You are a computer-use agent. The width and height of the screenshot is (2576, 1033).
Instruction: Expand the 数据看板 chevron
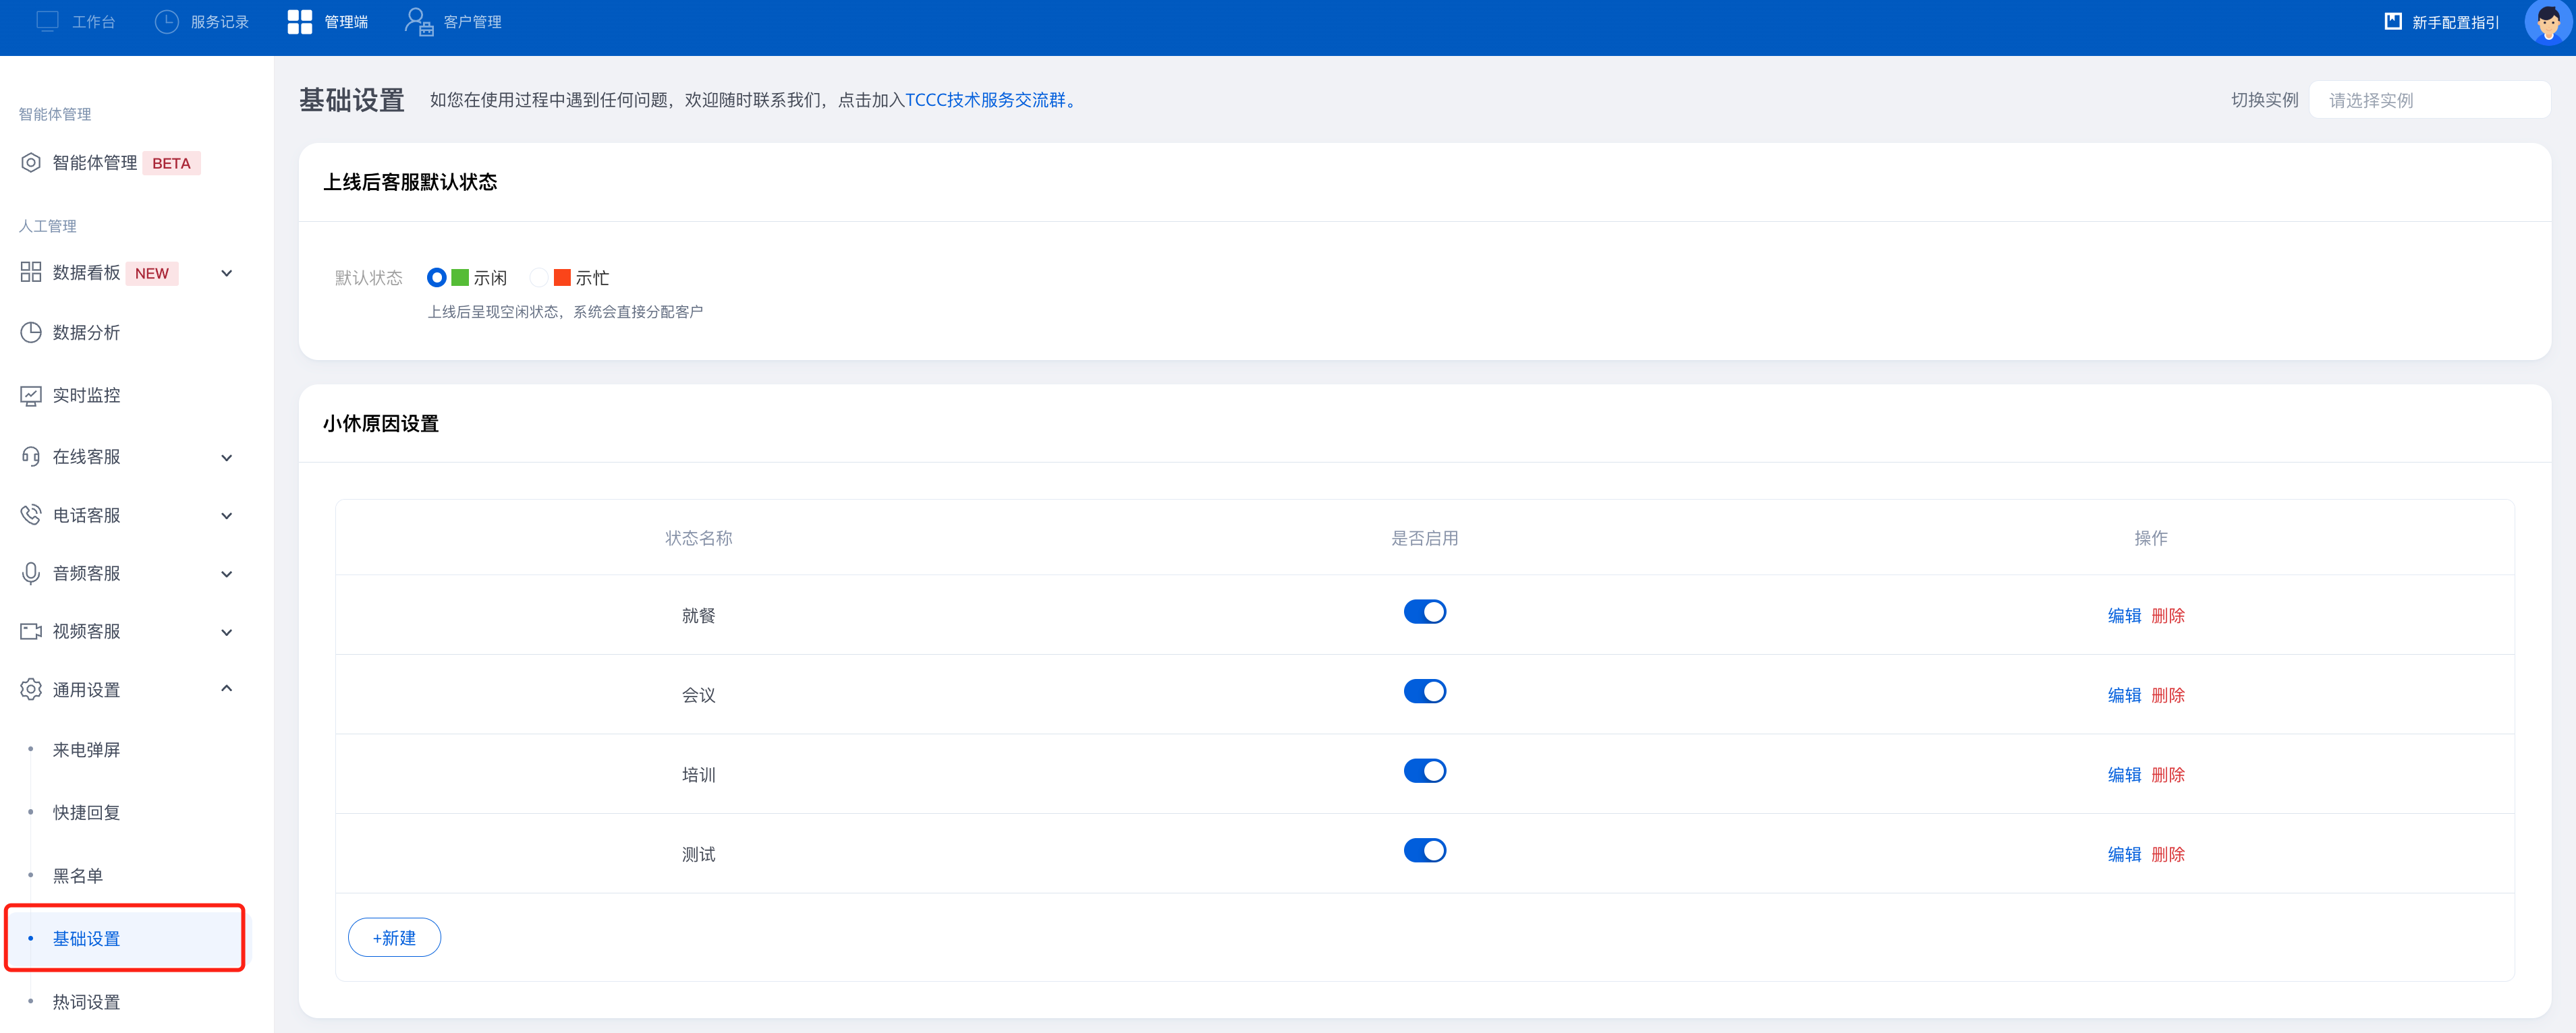click(x=227, y=272)
